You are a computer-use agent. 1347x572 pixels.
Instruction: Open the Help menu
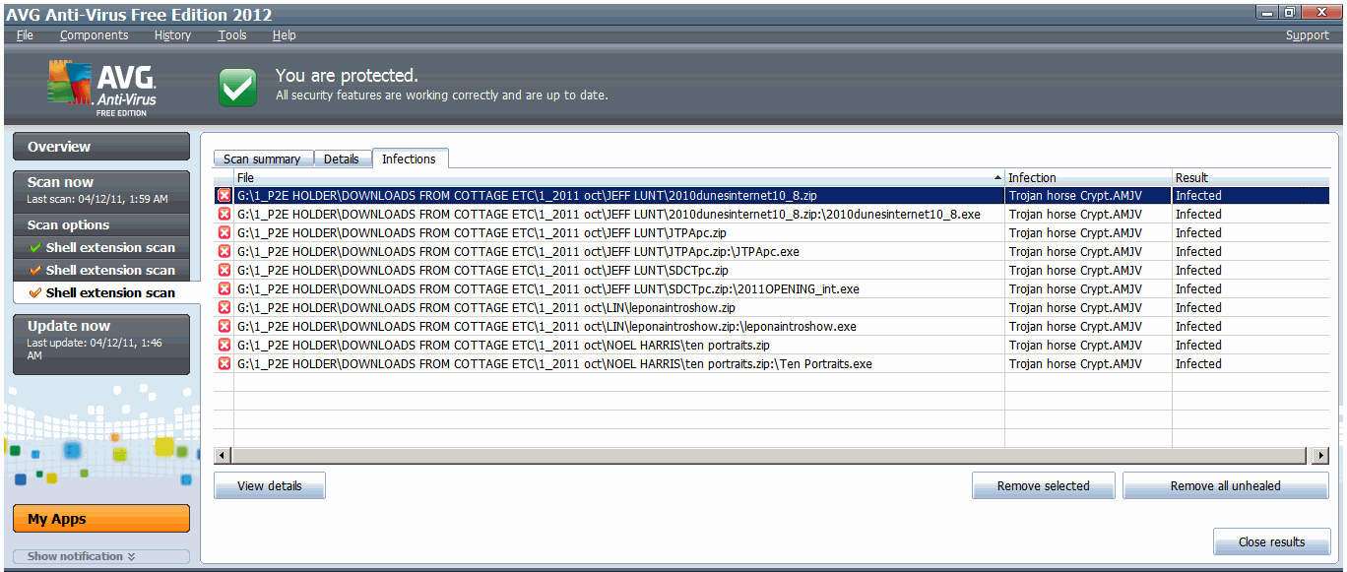coord(284,35)
